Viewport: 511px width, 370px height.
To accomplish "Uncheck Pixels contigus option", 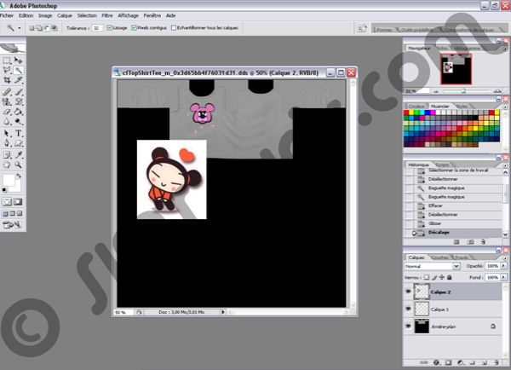I will (134, 28).
